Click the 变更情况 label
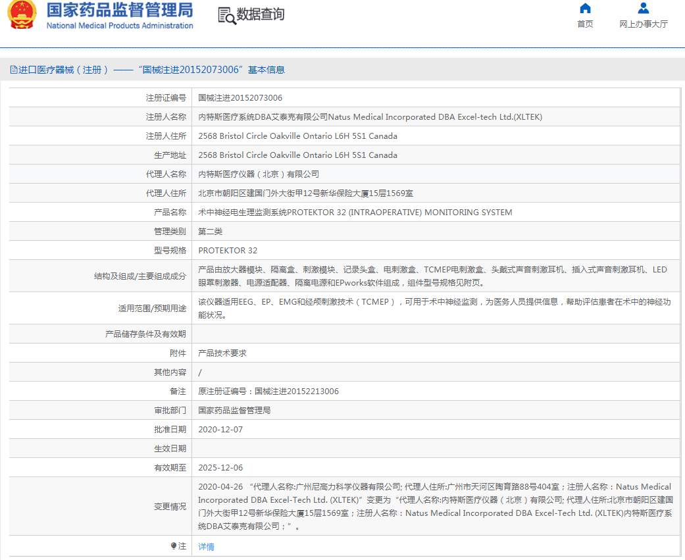685x560 pixels. click(x=170, y=506)
